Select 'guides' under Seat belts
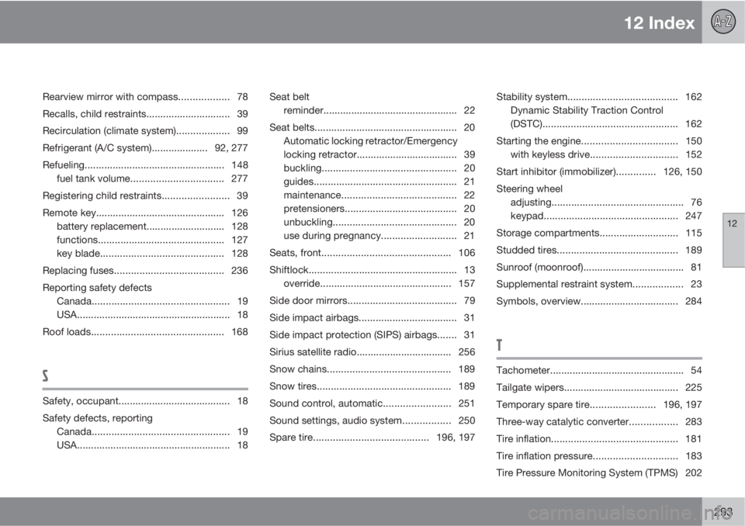Image resolution: width=745 pixels, height=526 pixels. pyautogui.click(x=379, y=182)
